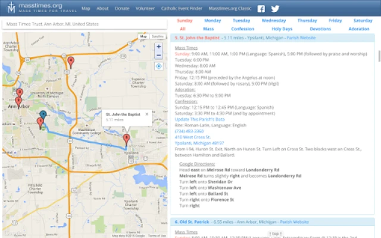Viewport: 381px width, 238px height.
Task: Call parish phone number (734) 483-3360
Action: pos(188,131)
